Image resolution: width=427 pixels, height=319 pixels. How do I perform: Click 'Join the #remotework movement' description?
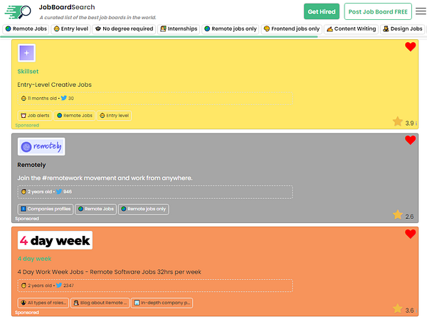click(105, 178)
